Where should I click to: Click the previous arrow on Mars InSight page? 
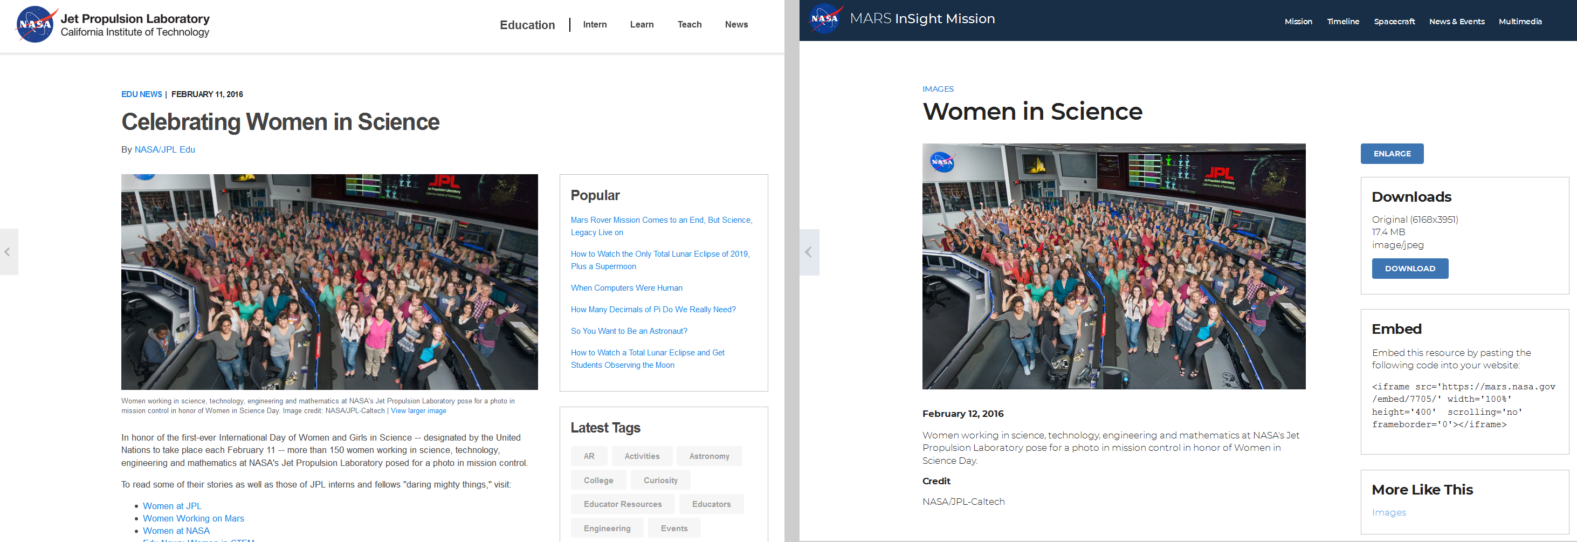click(809, 252)
